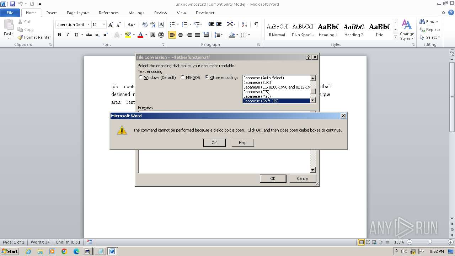Apply Underline formatting in the Font group

pyautogui.click(x=76, y=35)
